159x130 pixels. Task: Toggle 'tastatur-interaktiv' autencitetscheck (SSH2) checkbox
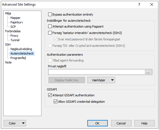(50, 33)
